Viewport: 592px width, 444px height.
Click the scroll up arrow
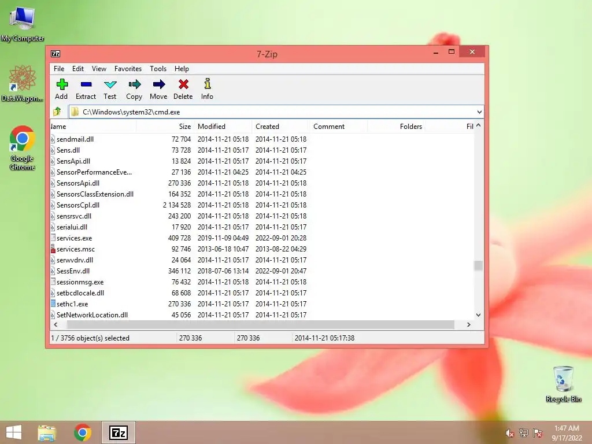[x=478, y=125]
